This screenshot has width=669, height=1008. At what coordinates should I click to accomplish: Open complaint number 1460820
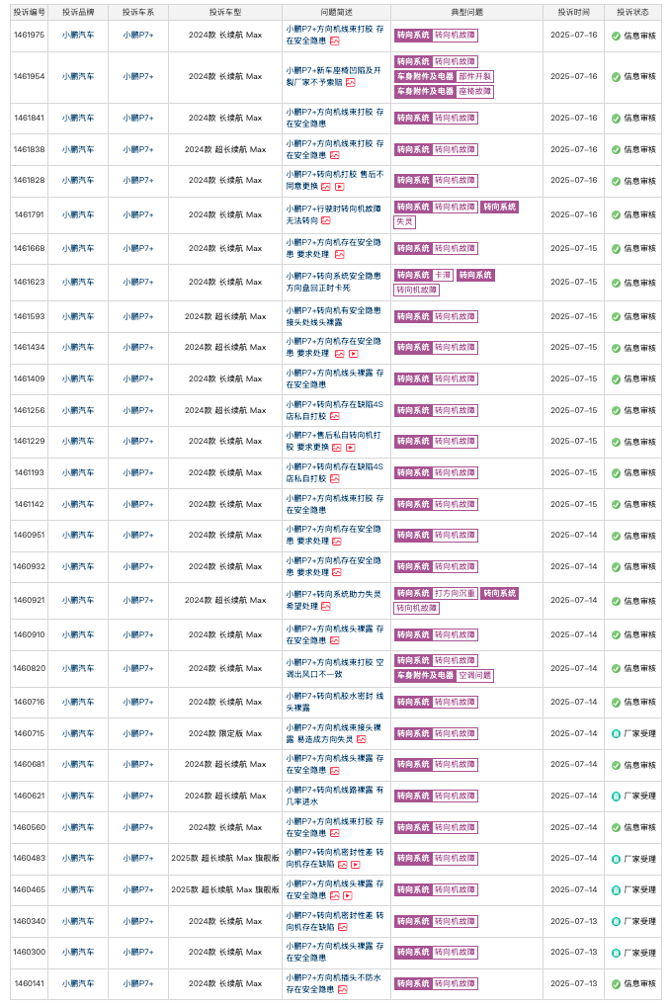tap(30, 668)
